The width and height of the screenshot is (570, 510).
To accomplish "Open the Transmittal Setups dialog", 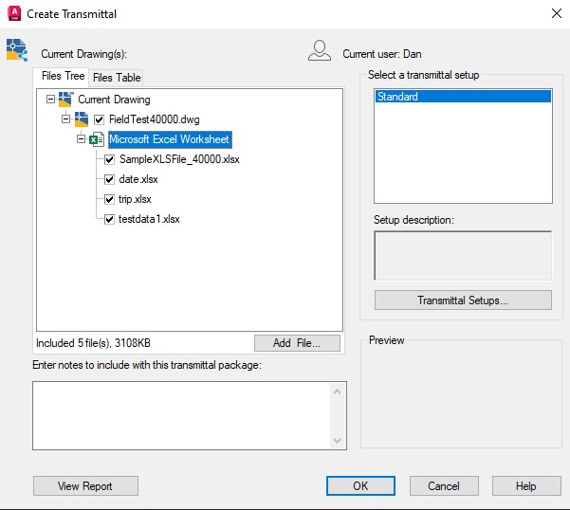I will point(463,301).
